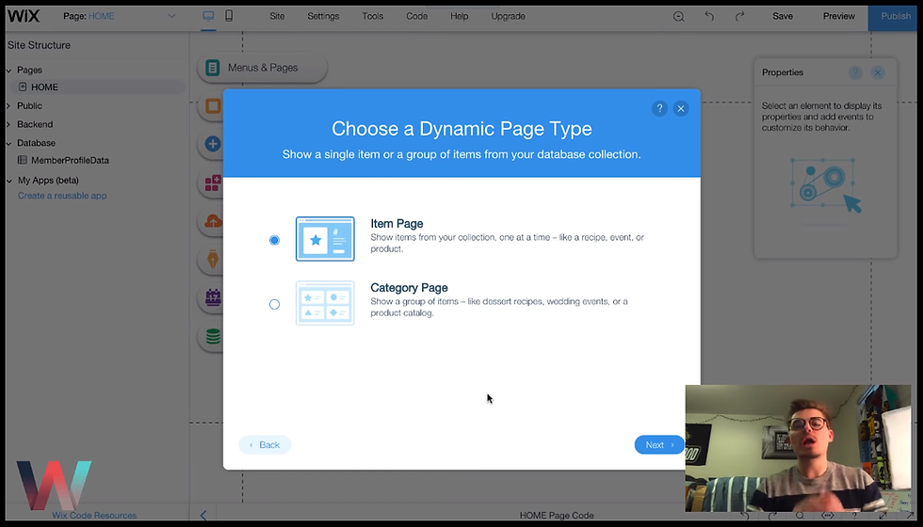Open help in the Dynamic Page Type dialog
Screen dimensions: 923x527
(x=659, y=108)
